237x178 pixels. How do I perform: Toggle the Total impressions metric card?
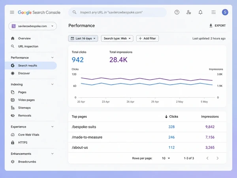(x=121, y=57)
